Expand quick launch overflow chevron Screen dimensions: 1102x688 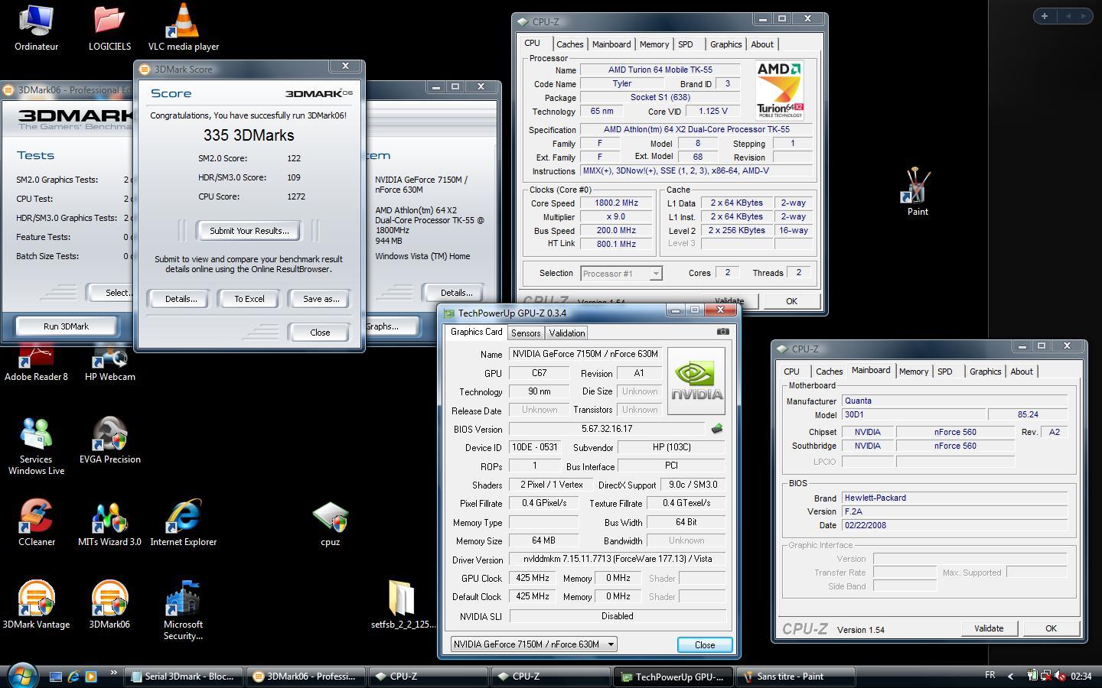pos(114,673)
